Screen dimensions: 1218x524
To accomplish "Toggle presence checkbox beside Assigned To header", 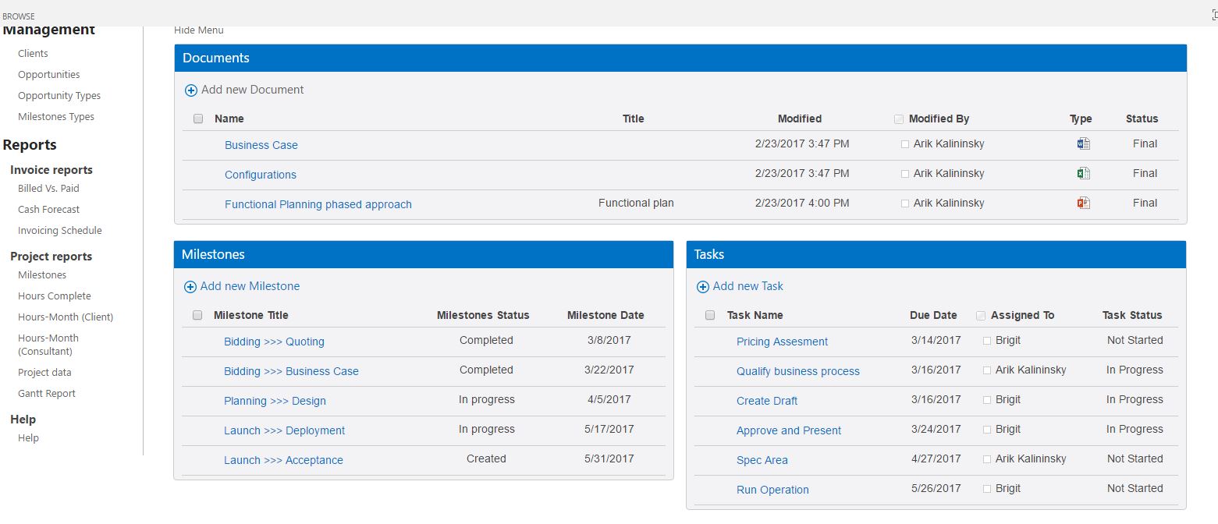I will (x=981, y=316).
